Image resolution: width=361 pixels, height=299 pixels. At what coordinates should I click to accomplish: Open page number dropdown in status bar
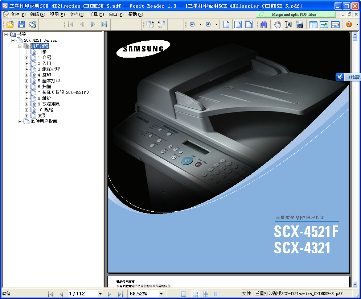click(100, 294)
